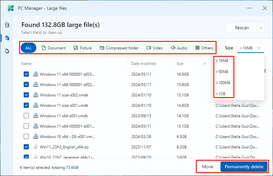The height and width of the screenshot is (176, 273).
Task: Filter by Audio files
Action: point(179,48)
